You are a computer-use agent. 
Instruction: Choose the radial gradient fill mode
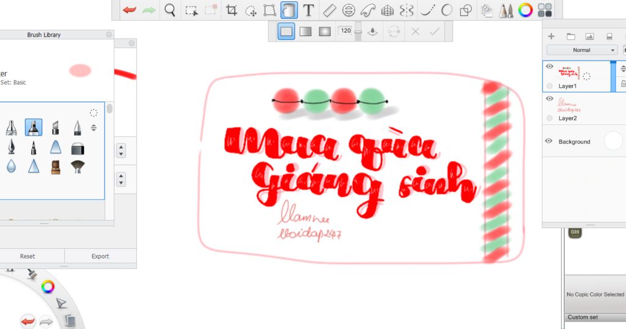click(325, 31)
